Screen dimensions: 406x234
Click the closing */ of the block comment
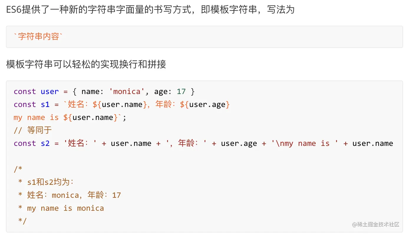tap(22, 221)
